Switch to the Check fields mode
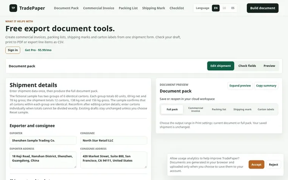Screen dimensions: 288x180 tap(247, 66)
